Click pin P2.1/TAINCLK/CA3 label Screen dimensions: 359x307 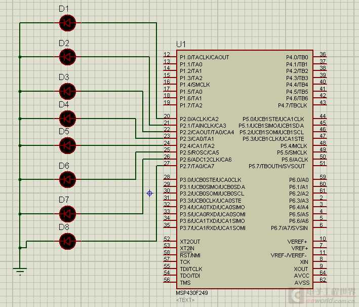[203, 126]
